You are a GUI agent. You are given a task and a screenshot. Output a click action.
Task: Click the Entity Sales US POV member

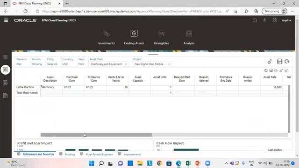coord(52,64)
